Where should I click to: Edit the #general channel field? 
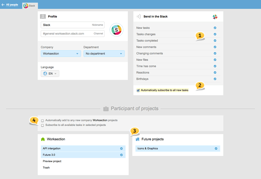[x=73, y=34]
